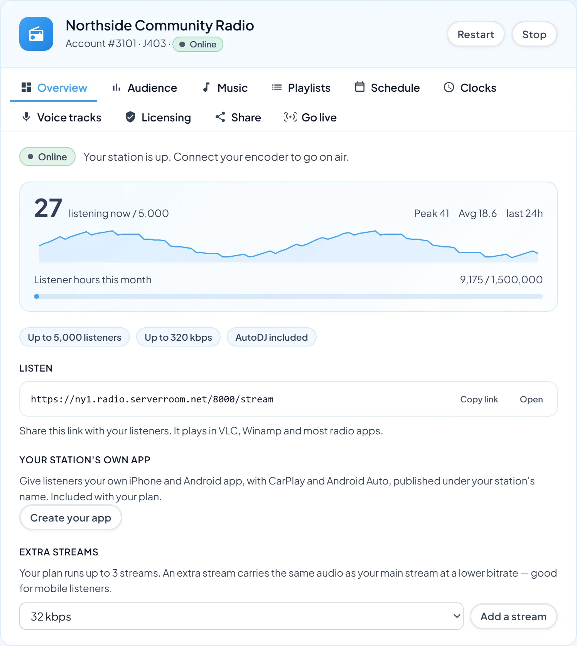This screenshot has height=646, width=577.
Task: Click the header Online status badge
Action: [x=198, y=44]
